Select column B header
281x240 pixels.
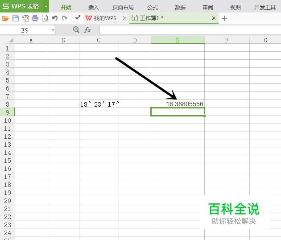(63, 40)
